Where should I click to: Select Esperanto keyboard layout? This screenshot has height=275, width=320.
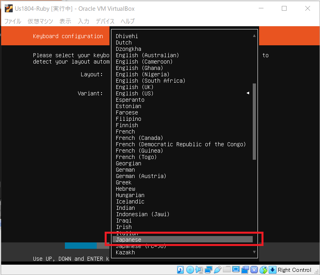130,100
